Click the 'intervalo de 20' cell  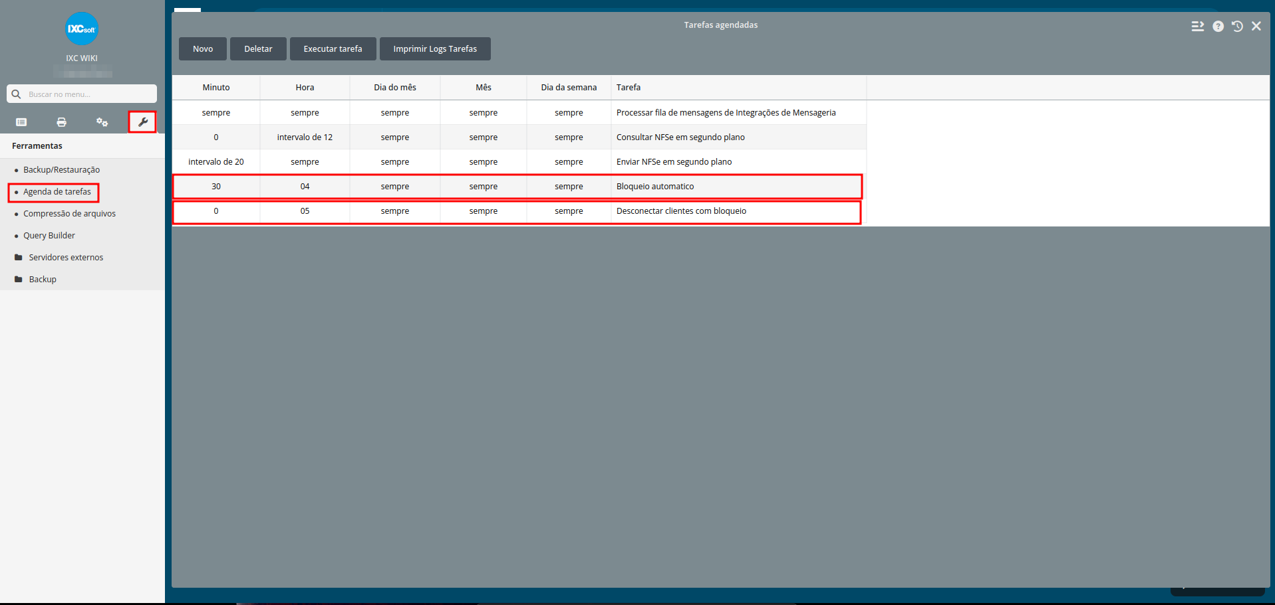pos(216,162)
